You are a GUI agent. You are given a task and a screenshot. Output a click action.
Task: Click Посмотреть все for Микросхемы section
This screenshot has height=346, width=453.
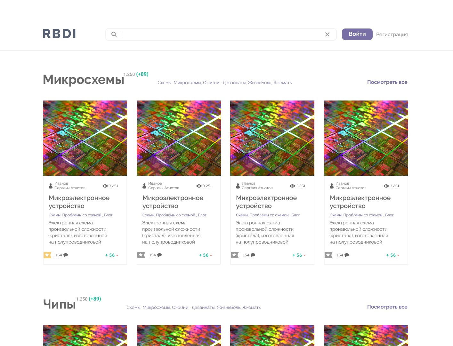pos(387,82)
